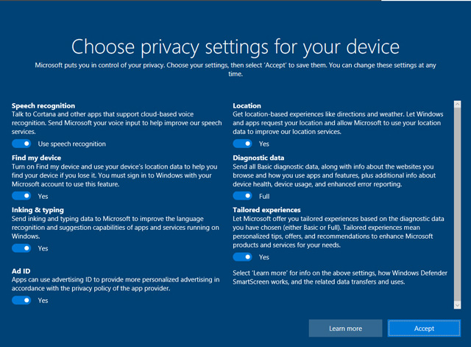Click the 'Yes' label under Location
The width and height of the screenshot is (471, 347).
point(264,144)
